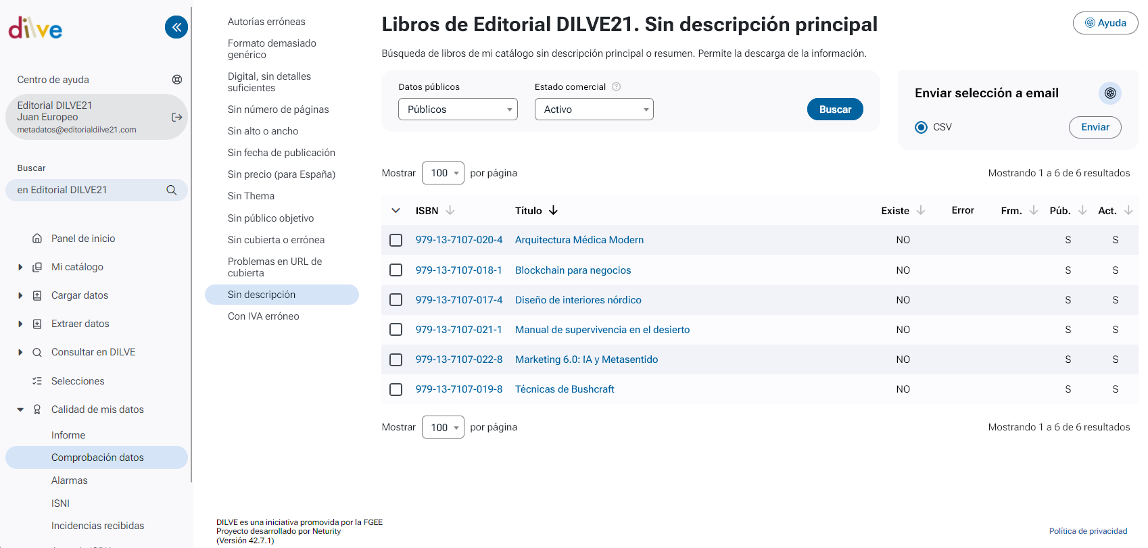Click the target icon in Enviar selección panel
Screen dimensions: 1148x548
1110,93
